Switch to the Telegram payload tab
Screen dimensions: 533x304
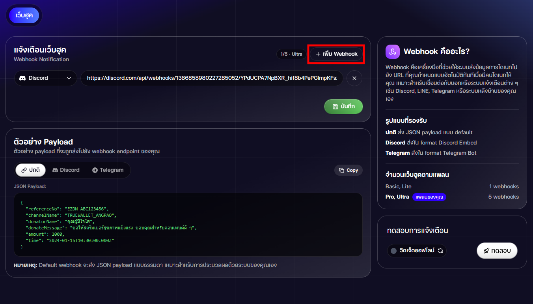point(108,170)
